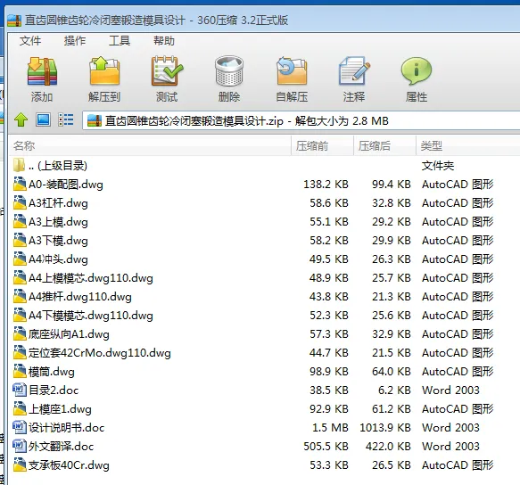Sort by 类型 column header
Screen dimensions: 520x485
467,145
